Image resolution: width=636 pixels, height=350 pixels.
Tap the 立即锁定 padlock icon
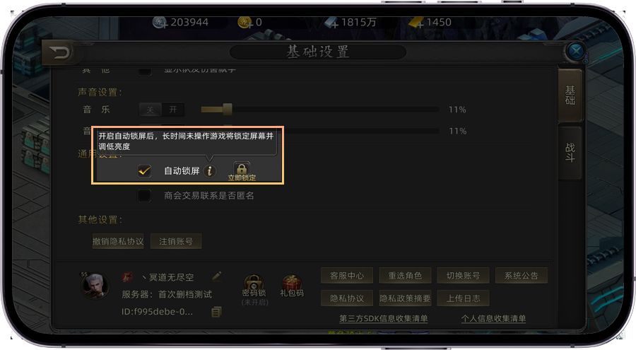(242, 169)
